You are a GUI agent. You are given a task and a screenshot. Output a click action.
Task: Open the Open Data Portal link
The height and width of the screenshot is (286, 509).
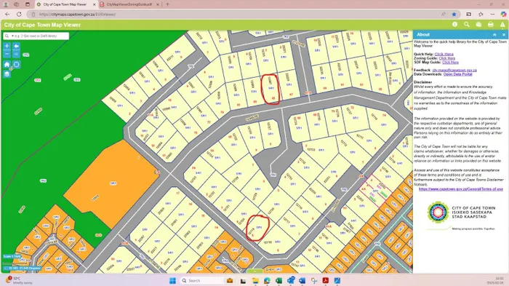pos(457,74)
